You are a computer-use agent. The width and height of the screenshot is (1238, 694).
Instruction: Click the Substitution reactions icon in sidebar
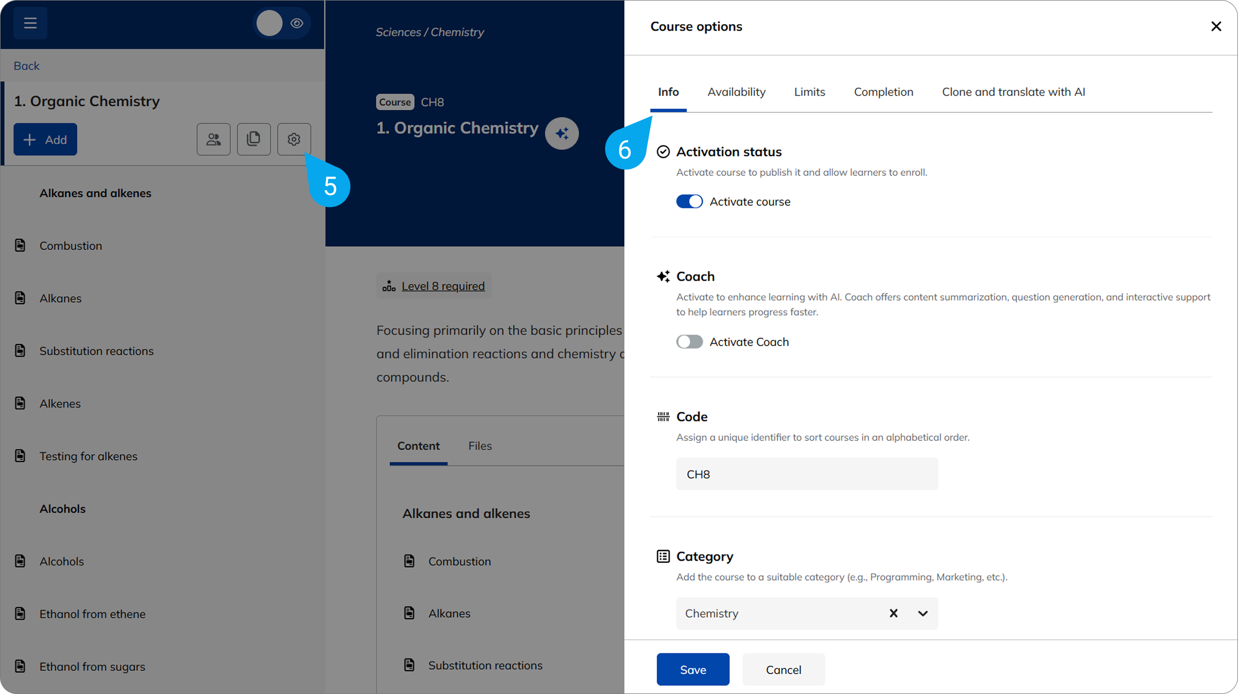pyautogui.click(x=20, y=350)
